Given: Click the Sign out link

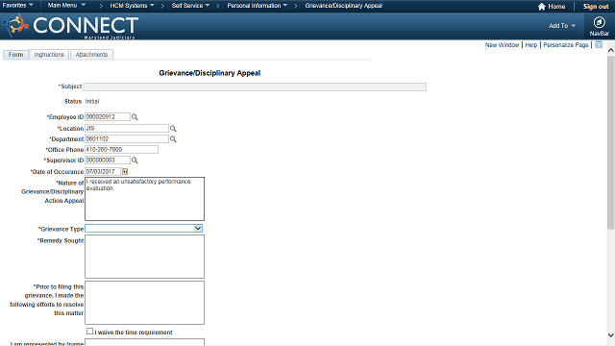Looking at the screenshot, I should tap(596, 7).
